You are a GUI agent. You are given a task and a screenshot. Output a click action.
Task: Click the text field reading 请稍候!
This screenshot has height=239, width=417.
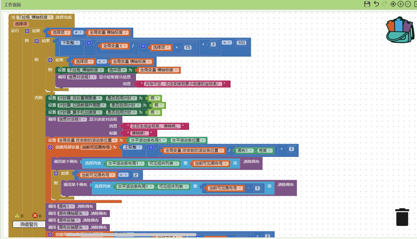tap(138, 133)
